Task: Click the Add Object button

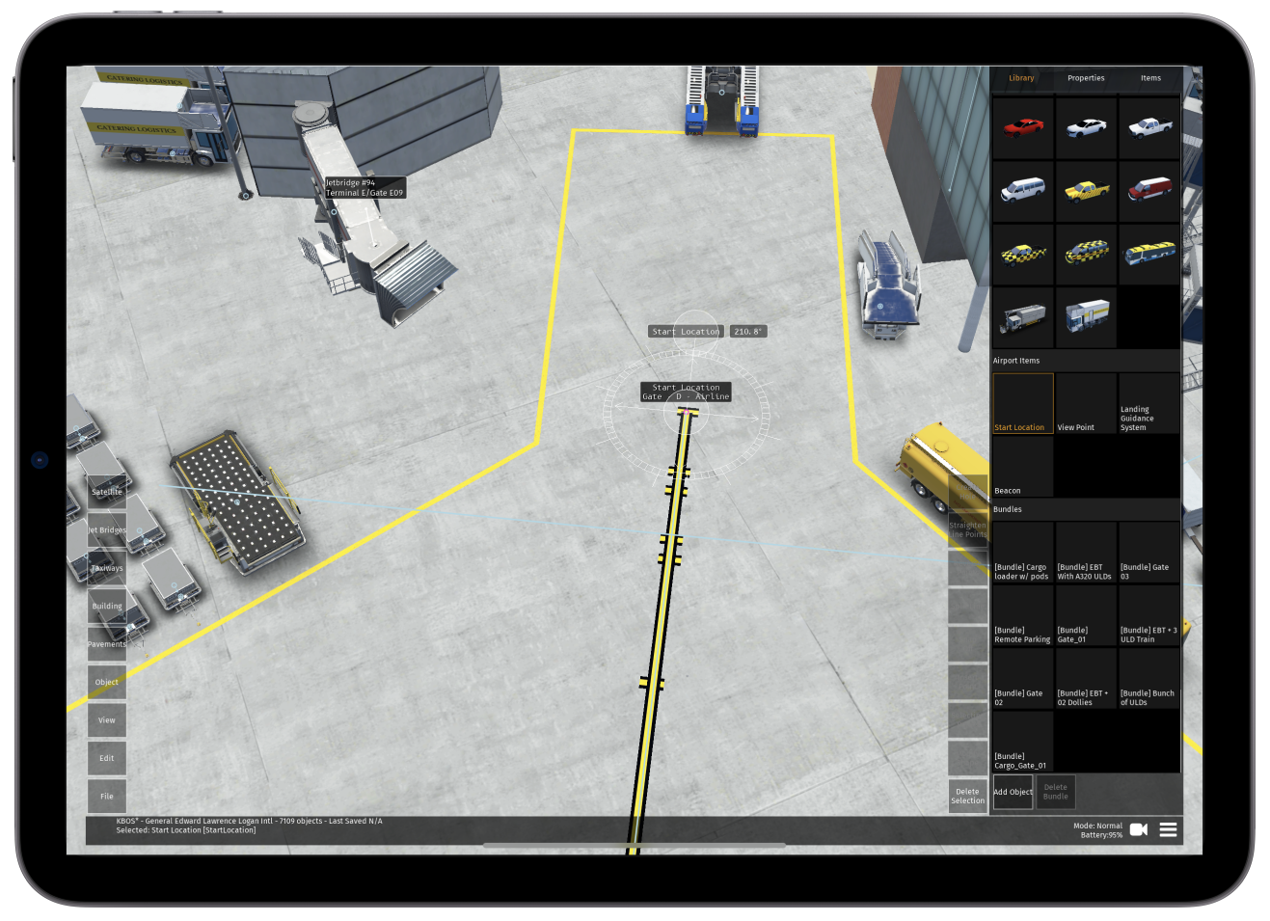Action: 1013,791
